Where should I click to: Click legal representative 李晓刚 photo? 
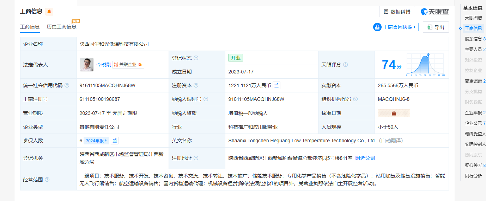tap(86, 65)
